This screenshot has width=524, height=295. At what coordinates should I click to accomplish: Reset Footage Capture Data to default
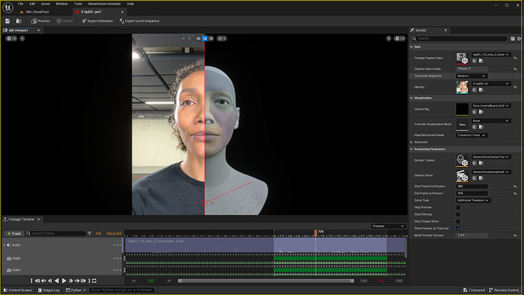tap(515, 58)
